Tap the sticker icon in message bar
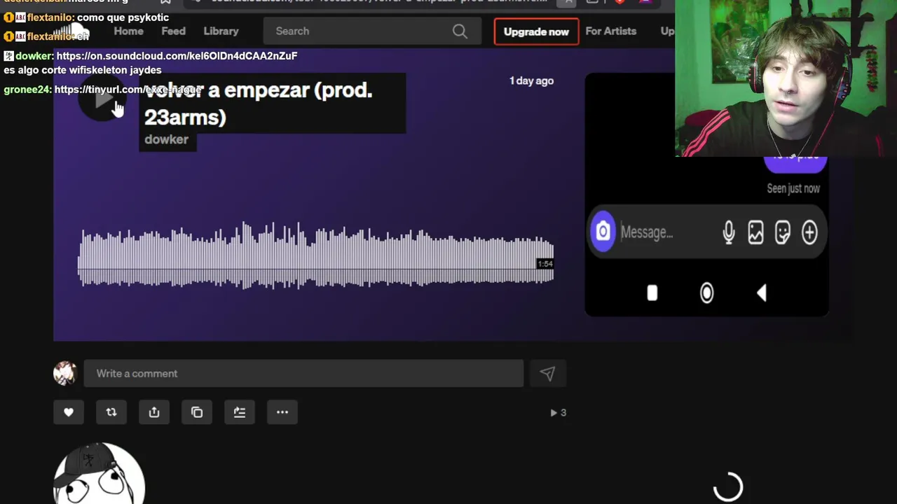Viewport: 897px width, 504px height. click(x=782, y=232)
